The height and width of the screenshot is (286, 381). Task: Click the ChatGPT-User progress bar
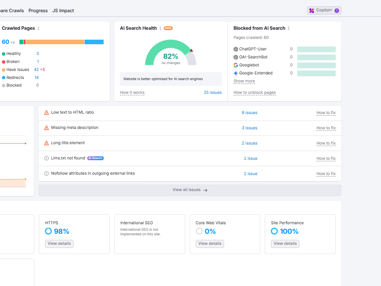pyautogui.click(x=316, y=49)
